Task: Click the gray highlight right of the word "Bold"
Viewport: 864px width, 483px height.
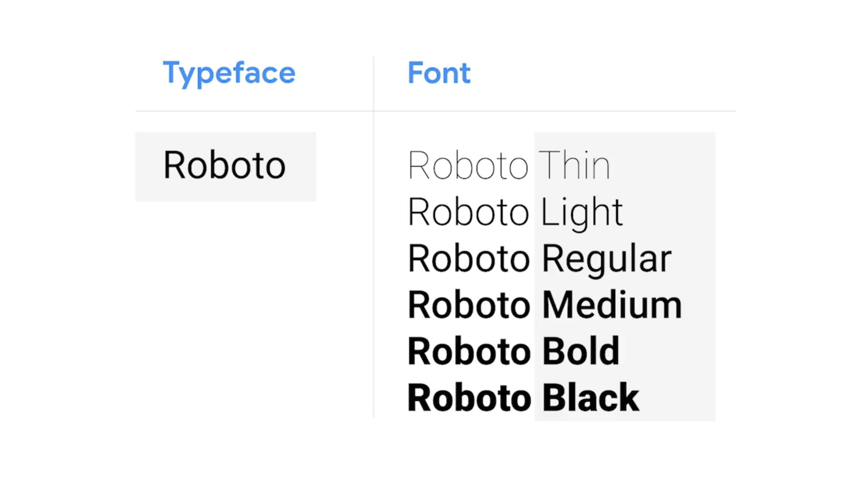Action: 666,351
